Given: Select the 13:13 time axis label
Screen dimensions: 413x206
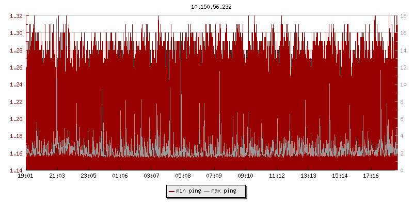Looking at the screenshot, I should click(308, 176).
